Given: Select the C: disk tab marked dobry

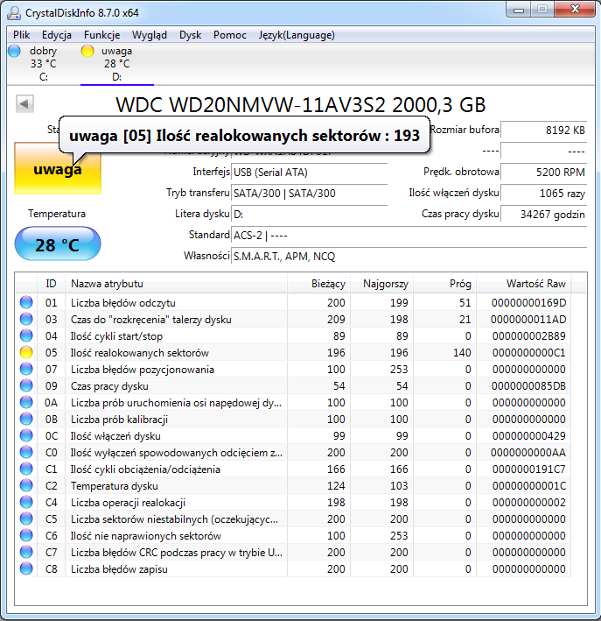Looking at the screenshot, I should (x=43, y=64).
